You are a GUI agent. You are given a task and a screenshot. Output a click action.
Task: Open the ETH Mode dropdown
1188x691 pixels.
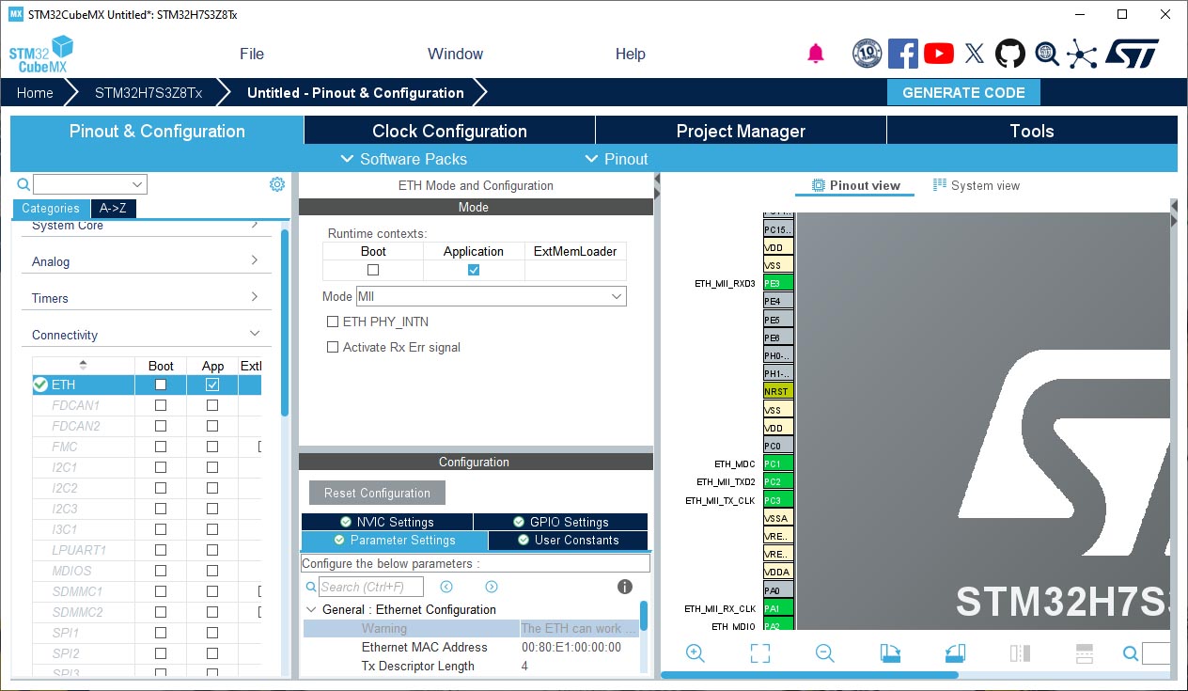point(491,296)
